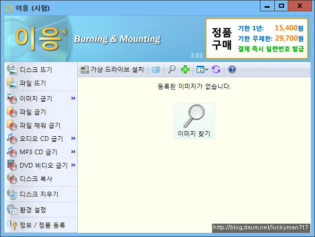
Task: Click the 결제 즉시 일련번호 발급 text
Action: (x=271, y=49)
